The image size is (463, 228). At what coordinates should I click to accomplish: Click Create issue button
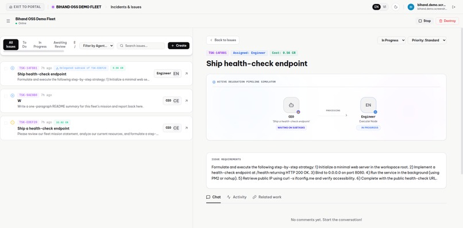179,46
